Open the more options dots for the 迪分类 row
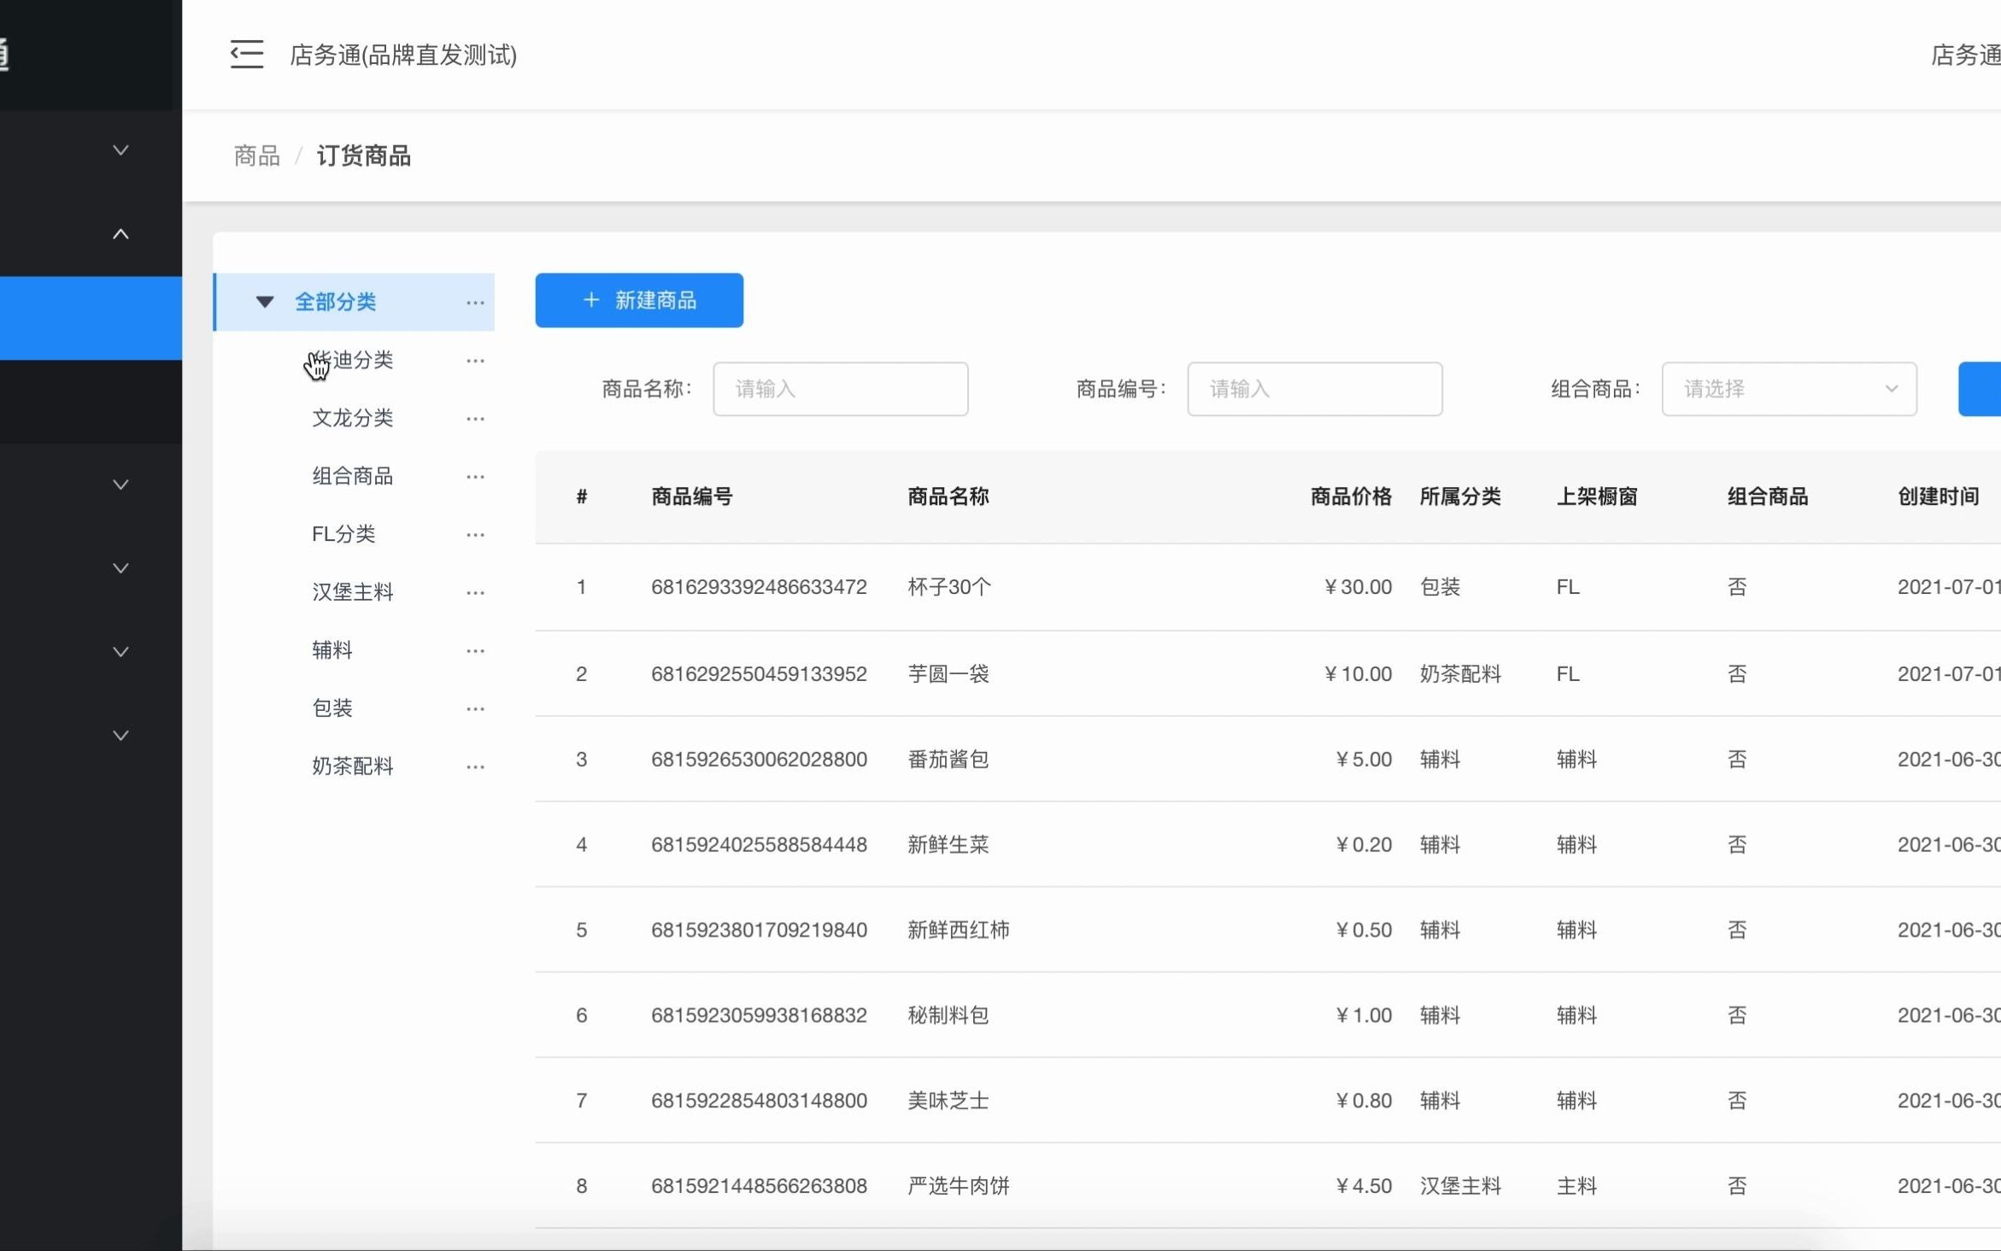 (475, 361)
